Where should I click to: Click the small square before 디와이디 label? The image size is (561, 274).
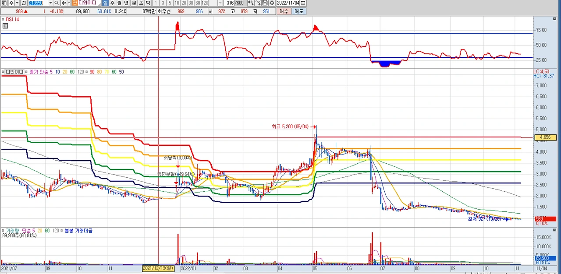coord(3,72)
